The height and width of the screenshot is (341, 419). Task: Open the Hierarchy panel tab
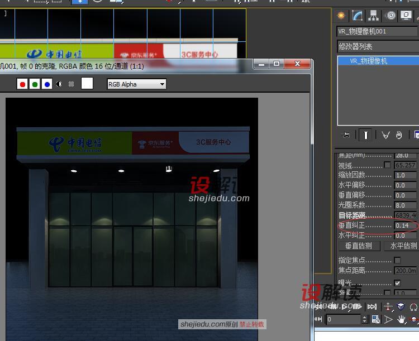pos(374,16)
